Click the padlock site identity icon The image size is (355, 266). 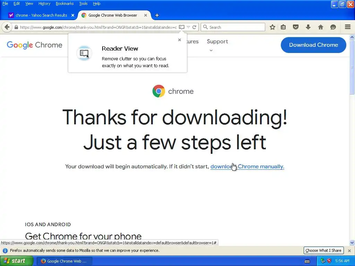[x=16, y=27]
